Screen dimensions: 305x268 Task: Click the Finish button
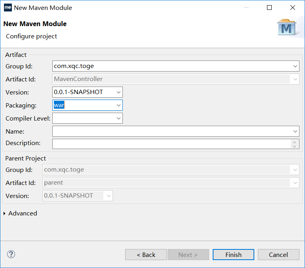coord(233,255)
